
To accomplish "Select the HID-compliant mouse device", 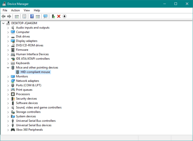I will click(x=35, y=72).
